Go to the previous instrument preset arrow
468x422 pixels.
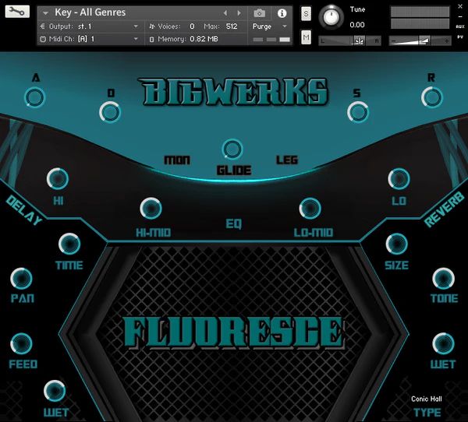coord(226,13)
